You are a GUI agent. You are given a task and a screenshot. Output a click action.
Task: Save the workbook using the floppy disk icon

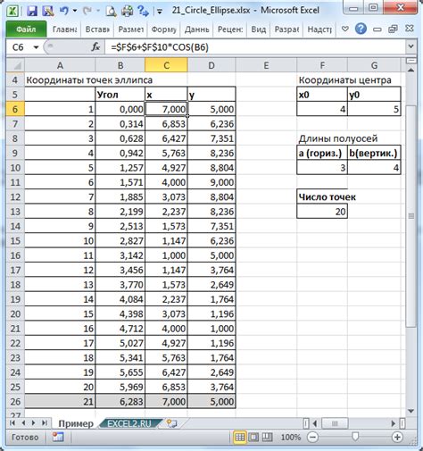(32, 11)
